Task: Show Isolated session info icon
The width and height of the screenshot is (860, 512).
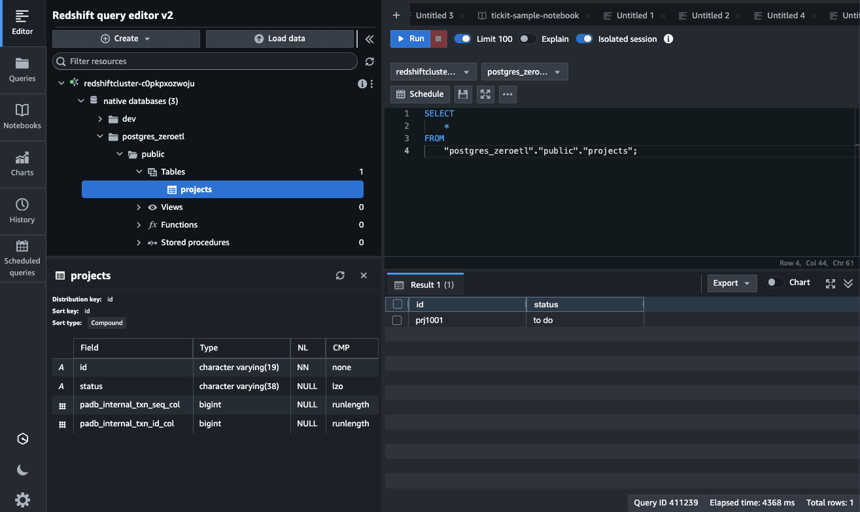Action: point(668,39)
